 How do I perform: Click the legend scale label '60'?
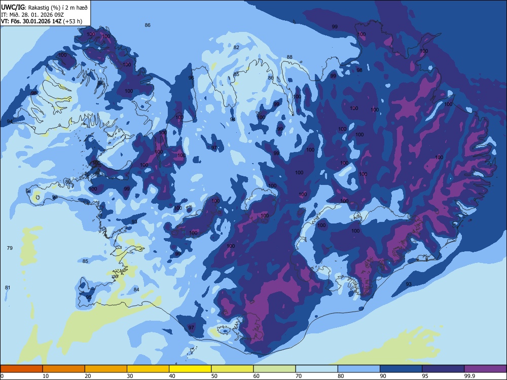[x=257, y=376]
